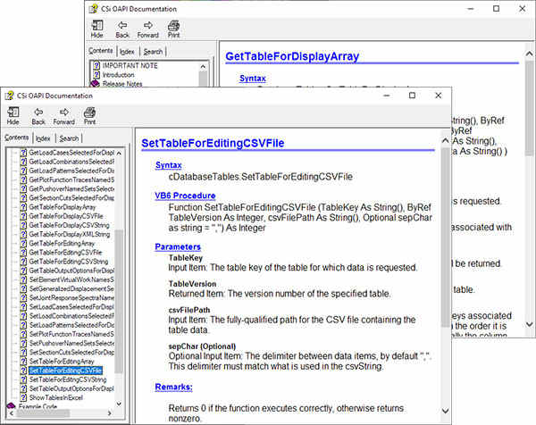Maximize the front CSi OAPI Documentation window

412,96
